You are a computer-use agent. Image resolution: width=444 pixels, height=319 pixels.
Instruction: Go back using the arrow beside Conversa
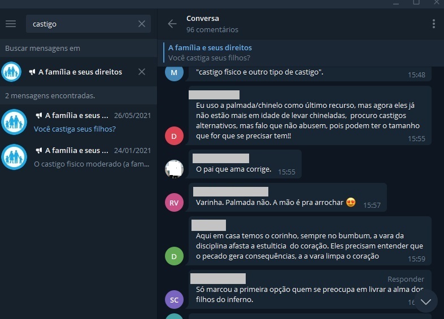click(172, 24)
